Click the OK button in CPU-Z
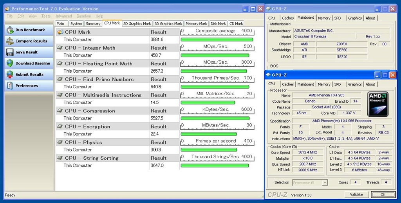401x203 pixels. point(383,194)
